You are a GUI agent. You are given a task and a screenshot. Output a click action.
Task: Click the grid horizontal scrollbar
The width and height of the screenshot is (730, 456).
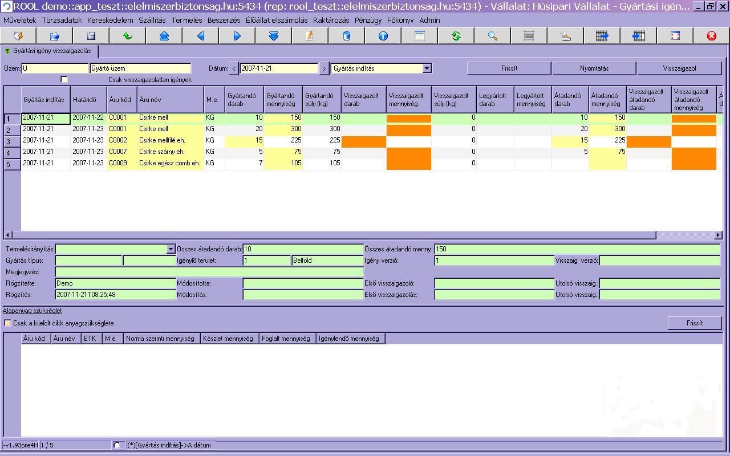click(334, 235)
